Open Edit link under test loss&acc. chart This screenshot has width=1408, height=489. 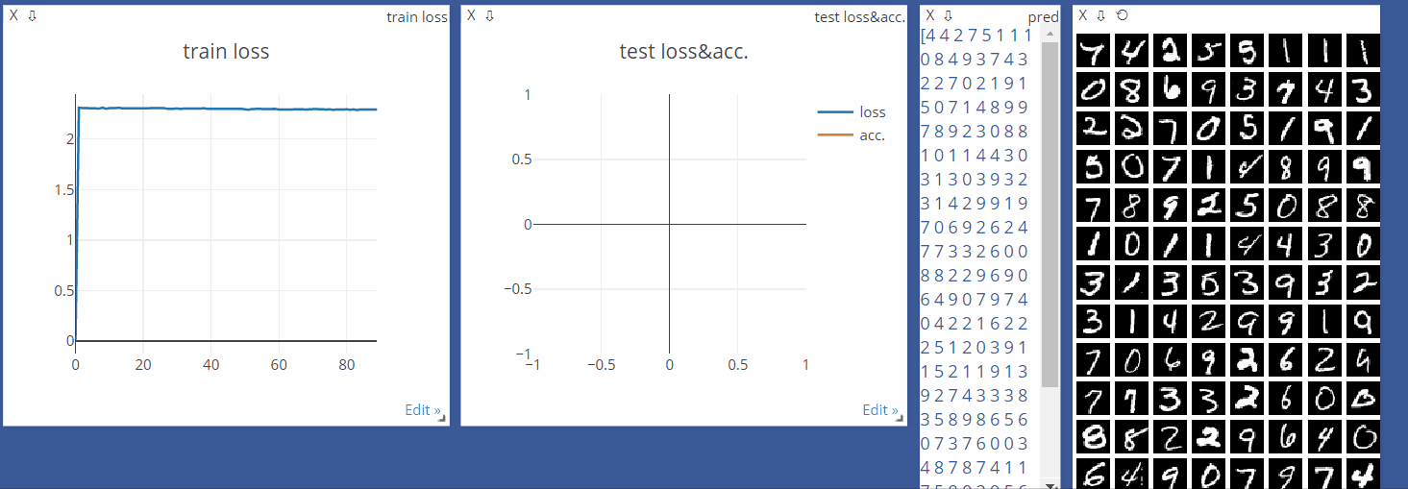[x=880, y=410]
